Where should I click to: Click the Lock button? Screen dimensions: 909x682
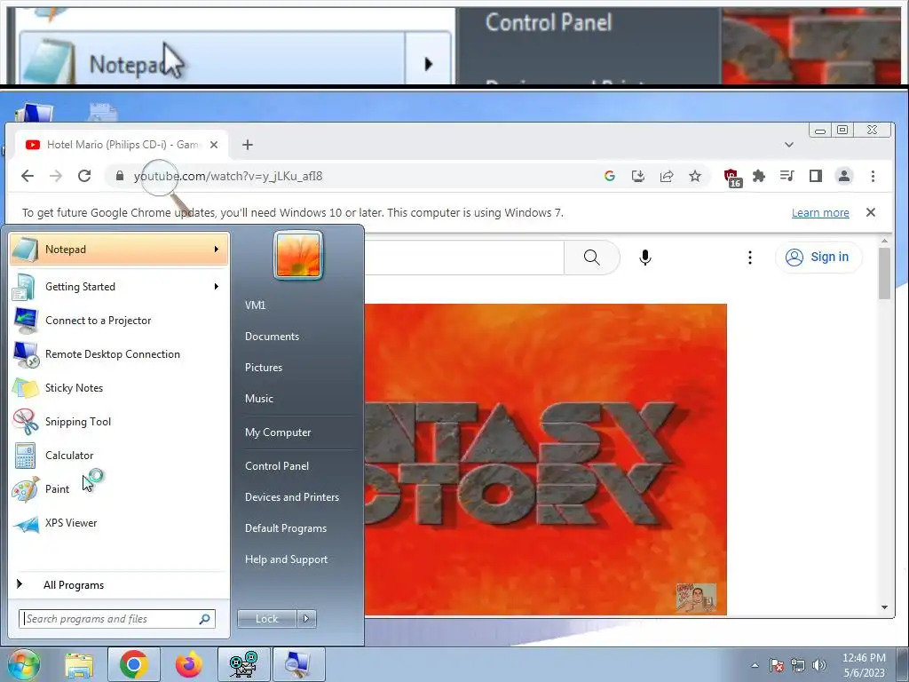coord(266,619)
